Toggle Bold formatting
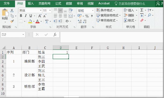The width and height of the screenshot is (164, 98). [21, 16]
